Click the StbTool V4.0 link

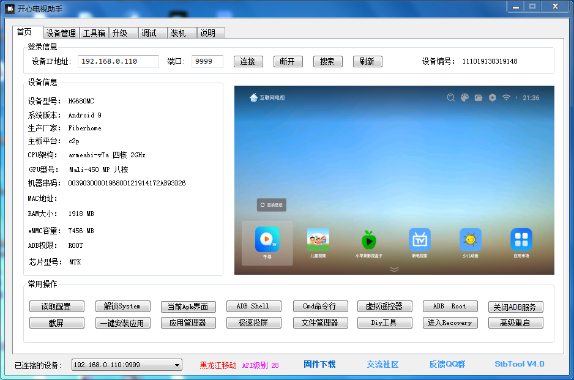[x=519, y=364]
